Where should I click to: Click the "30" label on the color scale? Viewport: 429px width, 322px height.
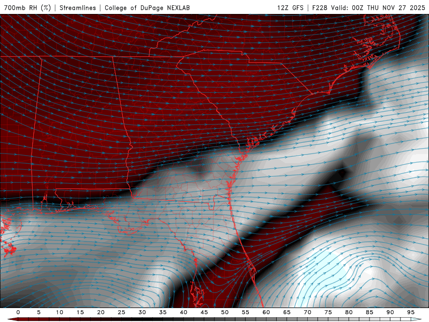142,312
